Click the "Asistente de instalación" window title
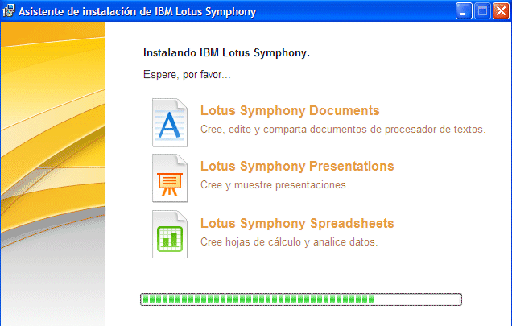Image resolution: width=512 pixels, height=326 pixels. pyautogui.click(x=137, y=12)
